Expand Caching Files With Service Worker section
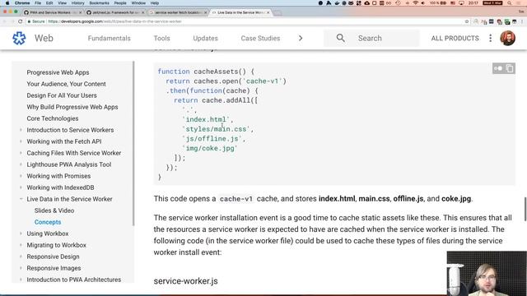The height and width of the screenshot is (296, 527). (x=21, y=153)
